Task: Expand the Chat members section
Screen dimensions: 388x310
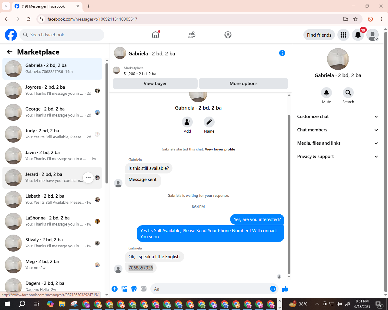Action: pyautogui.click(x=338, y=130)
